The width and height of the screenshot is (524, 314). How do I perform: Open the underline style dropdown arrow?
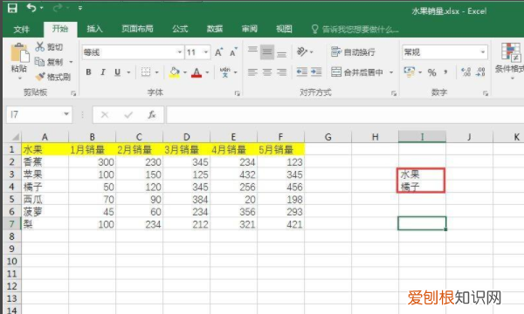pyautogui.click(x=128, y=72)
